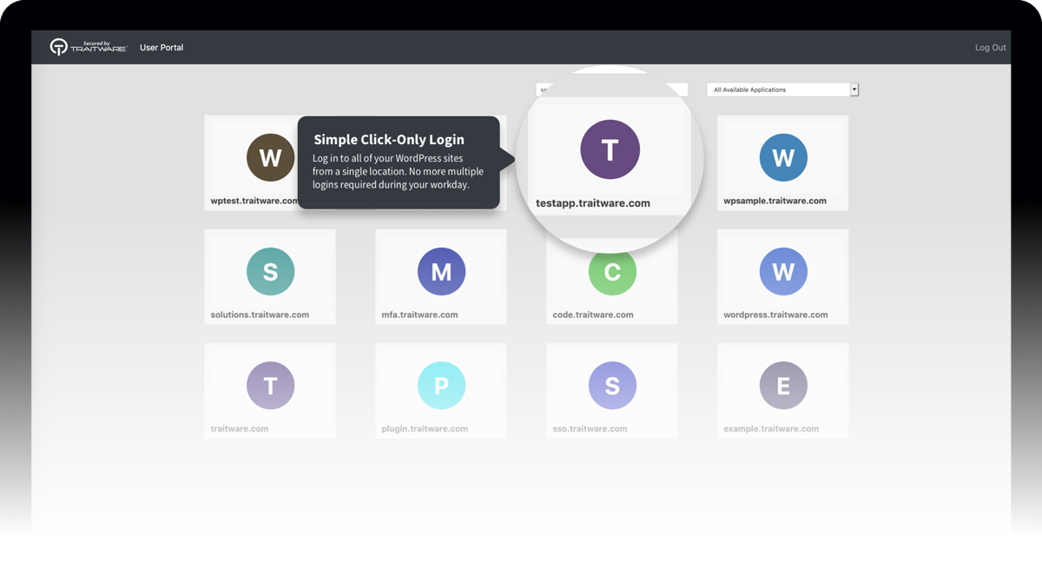Select the example E app icon
This screenshot has width=1042, height=563.
click(x=783, y=385)
